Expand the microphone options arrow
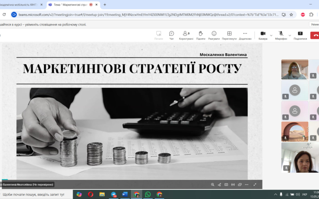This screenshot has width=319, height=199. [x=290, y=35]
